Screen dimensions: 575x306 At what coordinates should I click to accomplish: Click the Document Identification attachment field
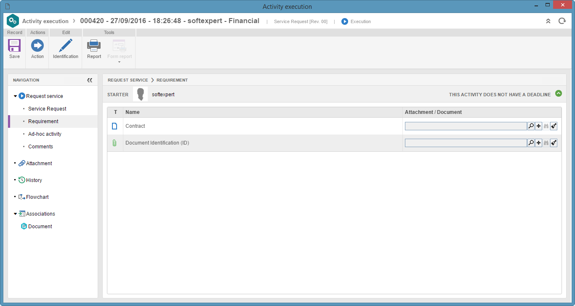pos(466,143)
